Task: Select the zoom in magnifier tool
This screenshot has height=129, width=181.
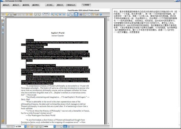Action: [x=52, y=14]
